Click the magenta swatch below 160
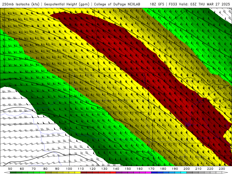 pyautogui.click(x=143, y=173)
